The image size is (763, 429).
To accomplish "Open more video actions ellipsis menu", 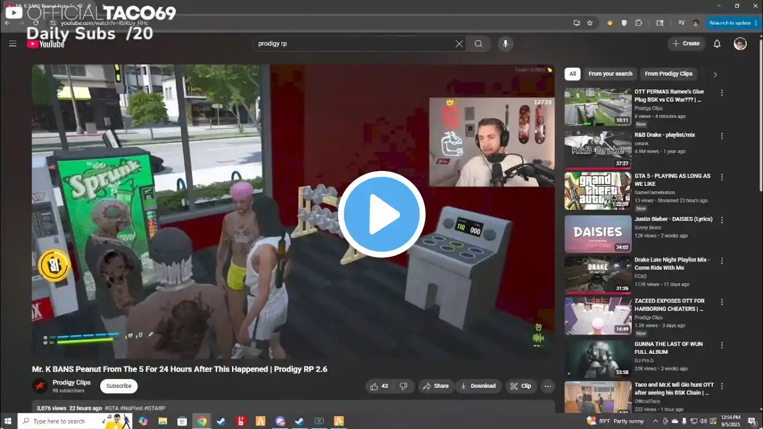I will 548,386.
